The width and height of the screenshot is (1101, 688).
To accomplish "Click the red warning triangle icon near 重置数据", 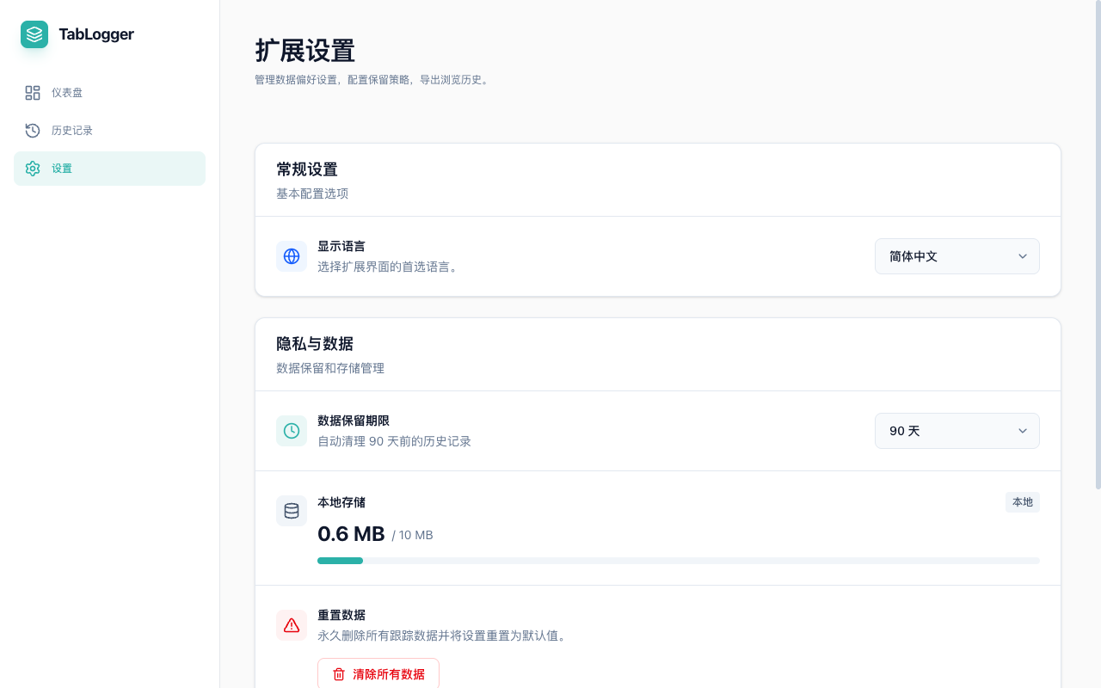I will point(292,625).
